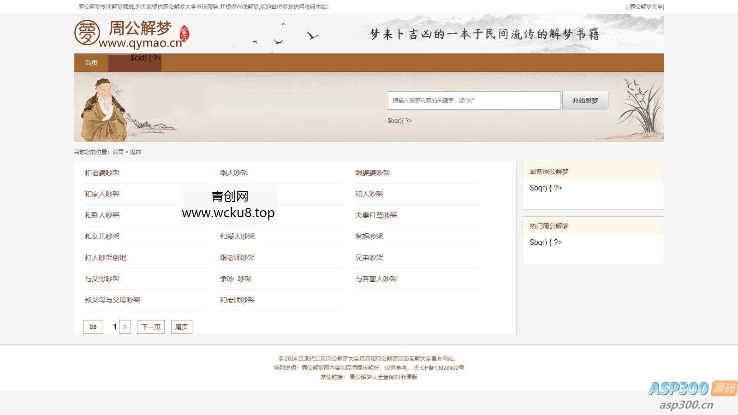This screenshot has height=415, width=738.
Task: Click the dream keyword input field
Action: 474,100
